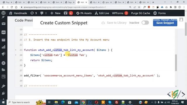Open the mail icon in sidebar

4,24
